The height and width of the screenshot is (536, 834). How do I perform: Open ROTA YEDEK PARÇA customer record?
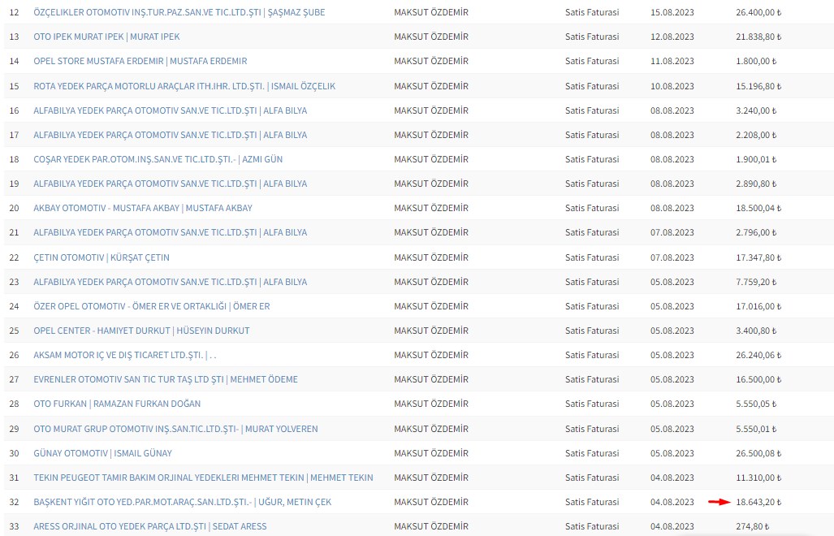tap(184, 86)
